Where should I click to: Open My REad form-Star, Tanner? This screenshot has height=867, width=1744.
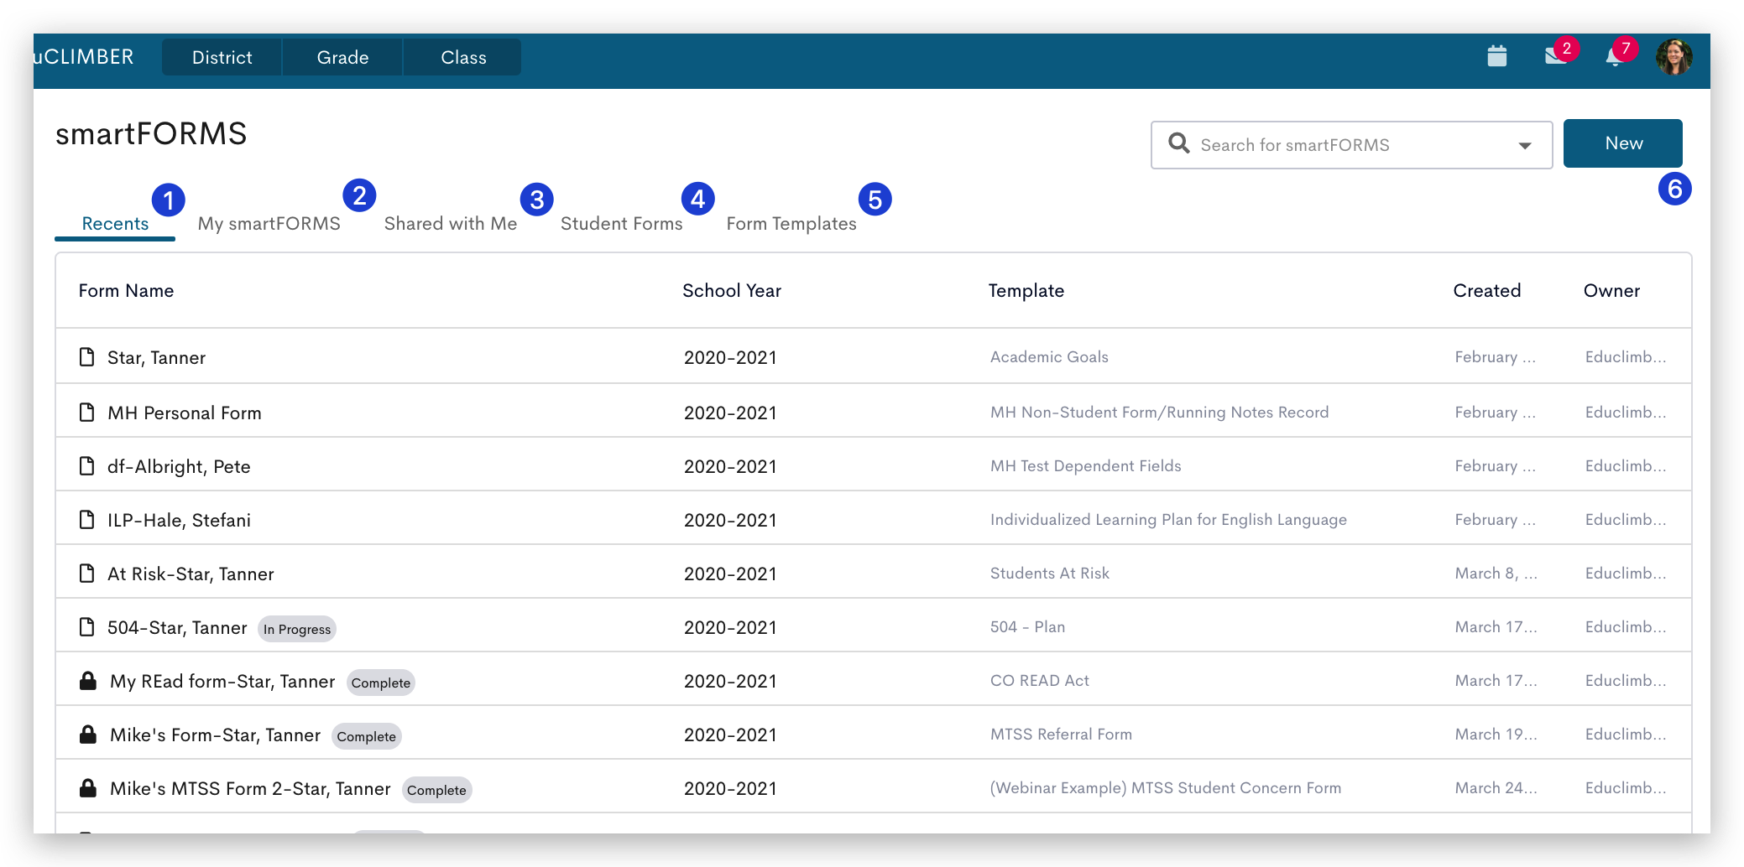point(222,682)
